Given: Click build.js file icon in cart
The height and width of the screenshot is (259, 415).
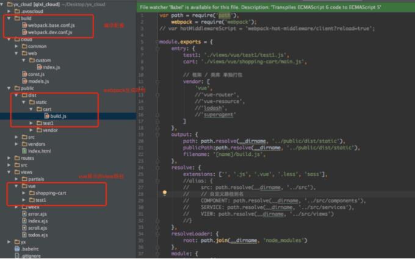Looking at the screenshot, I should pyautogui.click(x=47, y=116).
